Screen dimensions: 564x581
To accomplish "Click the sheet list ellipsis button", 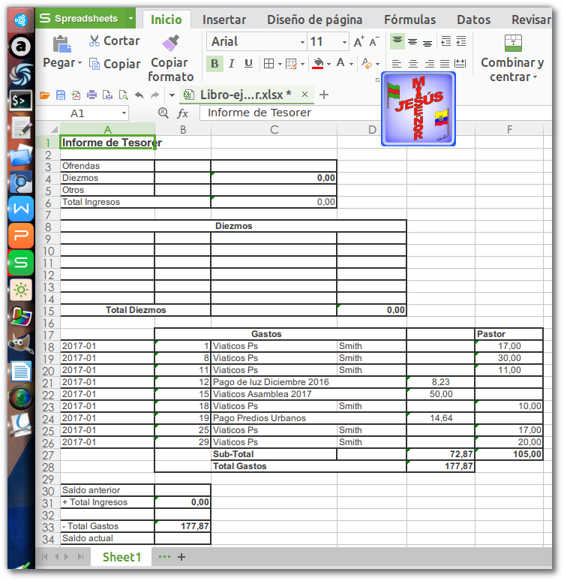I will pos(164,556).
